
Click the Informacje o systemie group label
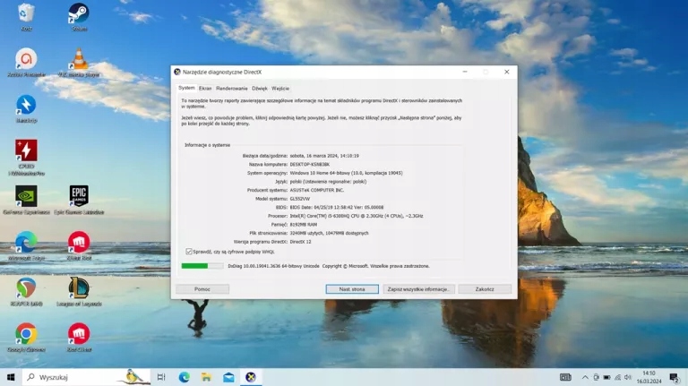point(207,145)
